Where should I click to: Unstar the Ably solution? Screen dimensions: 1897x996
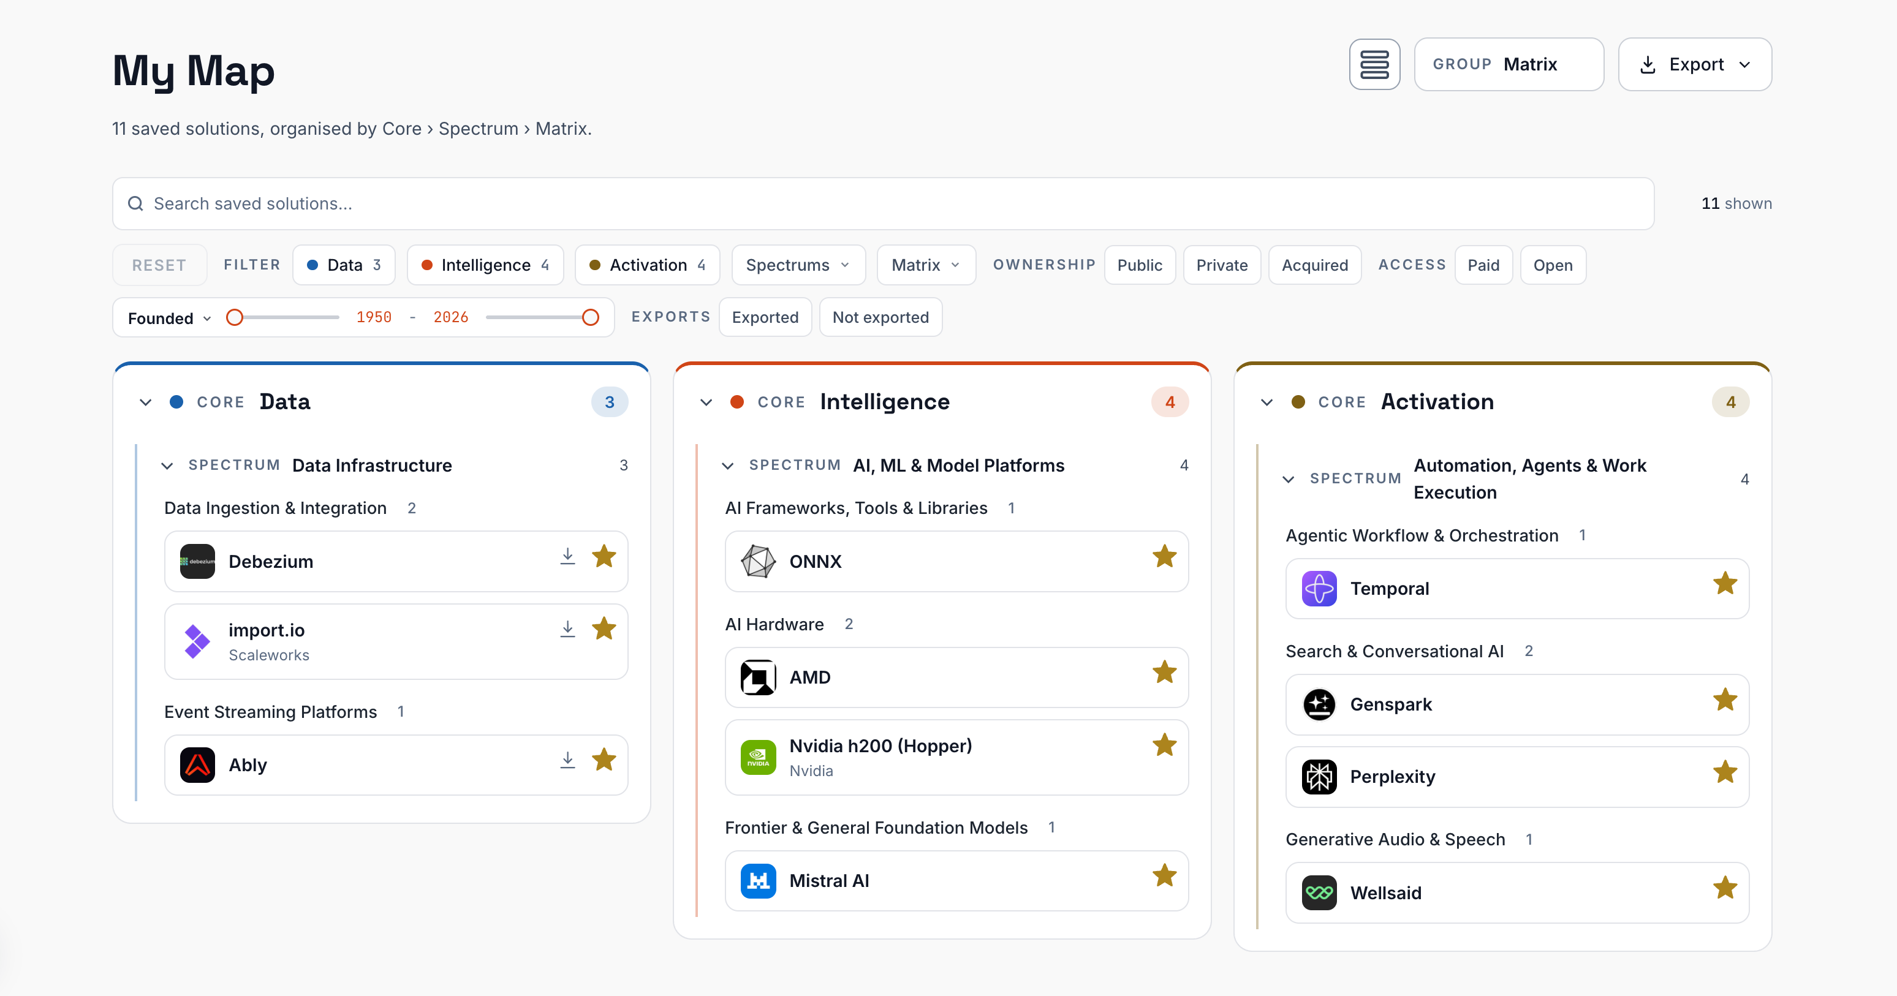(x=604, y=760)
